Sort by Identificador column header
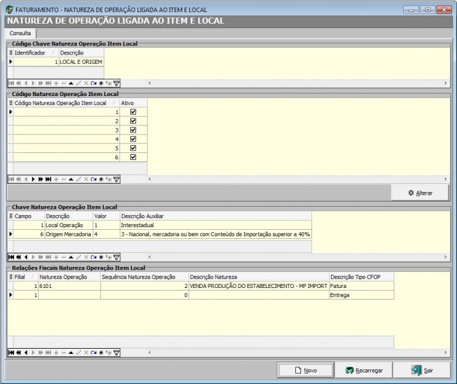 pyautogui.click(x=32, y=52)
